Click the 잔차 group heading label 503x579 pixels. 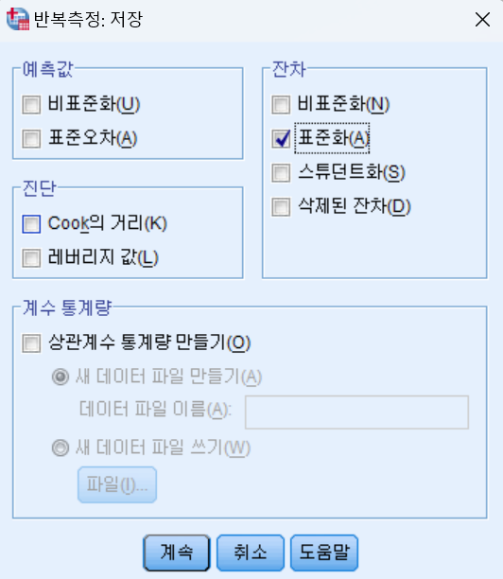tap(289, 69)
